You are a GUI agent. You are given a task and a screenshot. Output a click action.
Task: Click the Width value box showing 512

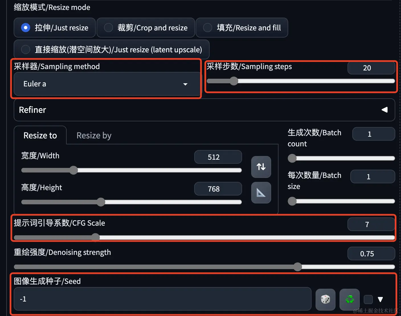click(x=218, y=157)
